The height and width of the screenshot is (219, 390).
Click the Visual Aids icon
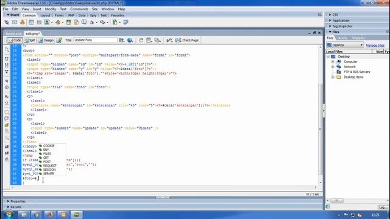[157, 40]
